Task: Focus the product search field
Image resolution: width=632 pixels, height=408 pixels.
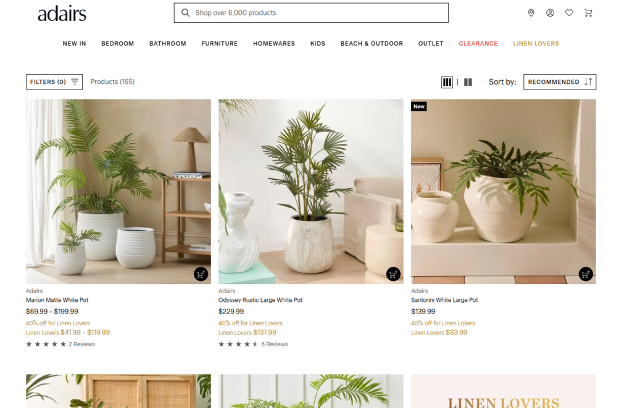Action: [x=311, y=13]
